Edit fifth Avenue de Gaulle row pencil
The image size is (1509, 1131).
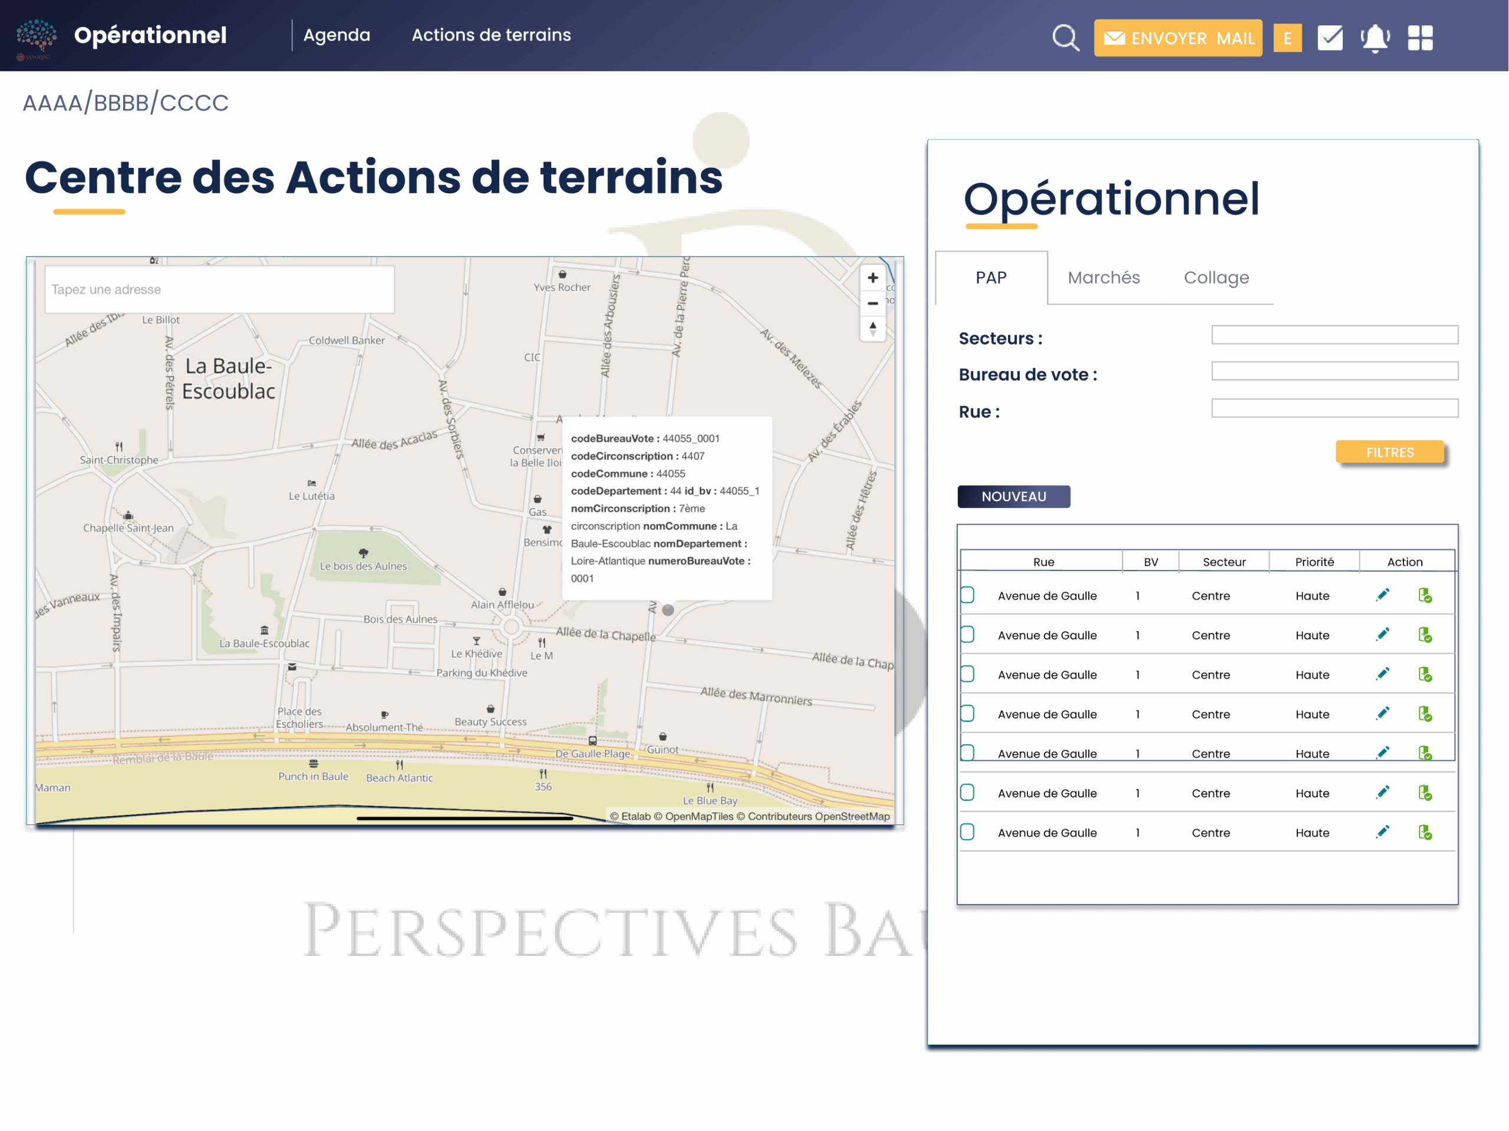pos(1382,753)
